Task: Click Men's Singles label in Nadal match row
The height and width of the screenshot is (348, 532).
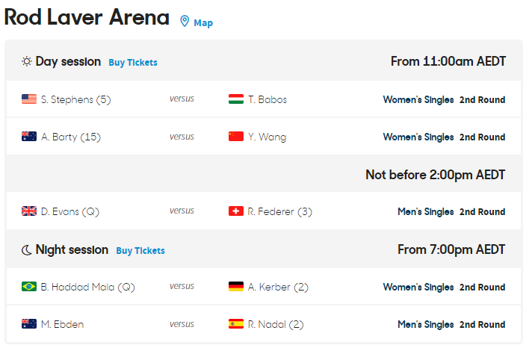Action: tap(426, 324)
